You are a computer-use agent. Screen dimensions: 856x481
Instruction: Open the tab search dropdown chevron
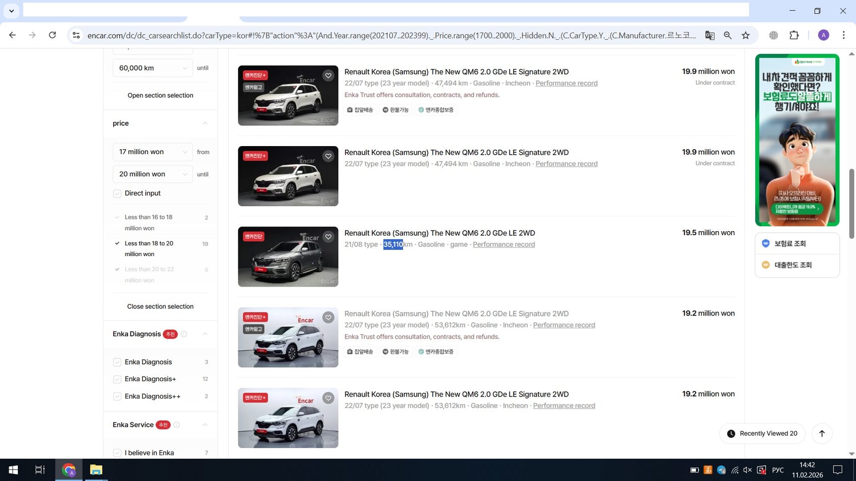tap(11, 10)
